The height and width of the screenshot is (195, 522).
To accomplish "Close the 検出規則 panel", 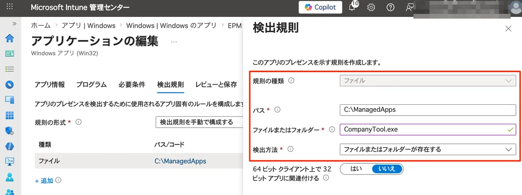I will click(508, 29).
